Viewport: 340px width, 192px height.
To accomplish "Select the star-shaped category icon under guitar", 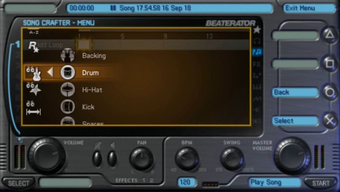I will tap(34, 89).
